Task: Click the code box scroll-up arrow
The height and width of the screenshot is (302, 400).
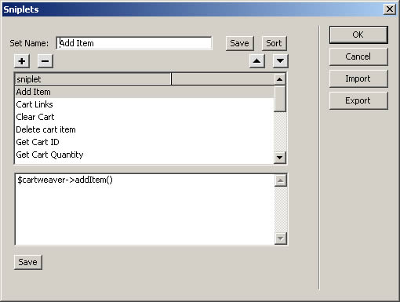Action: pos(281,180)
